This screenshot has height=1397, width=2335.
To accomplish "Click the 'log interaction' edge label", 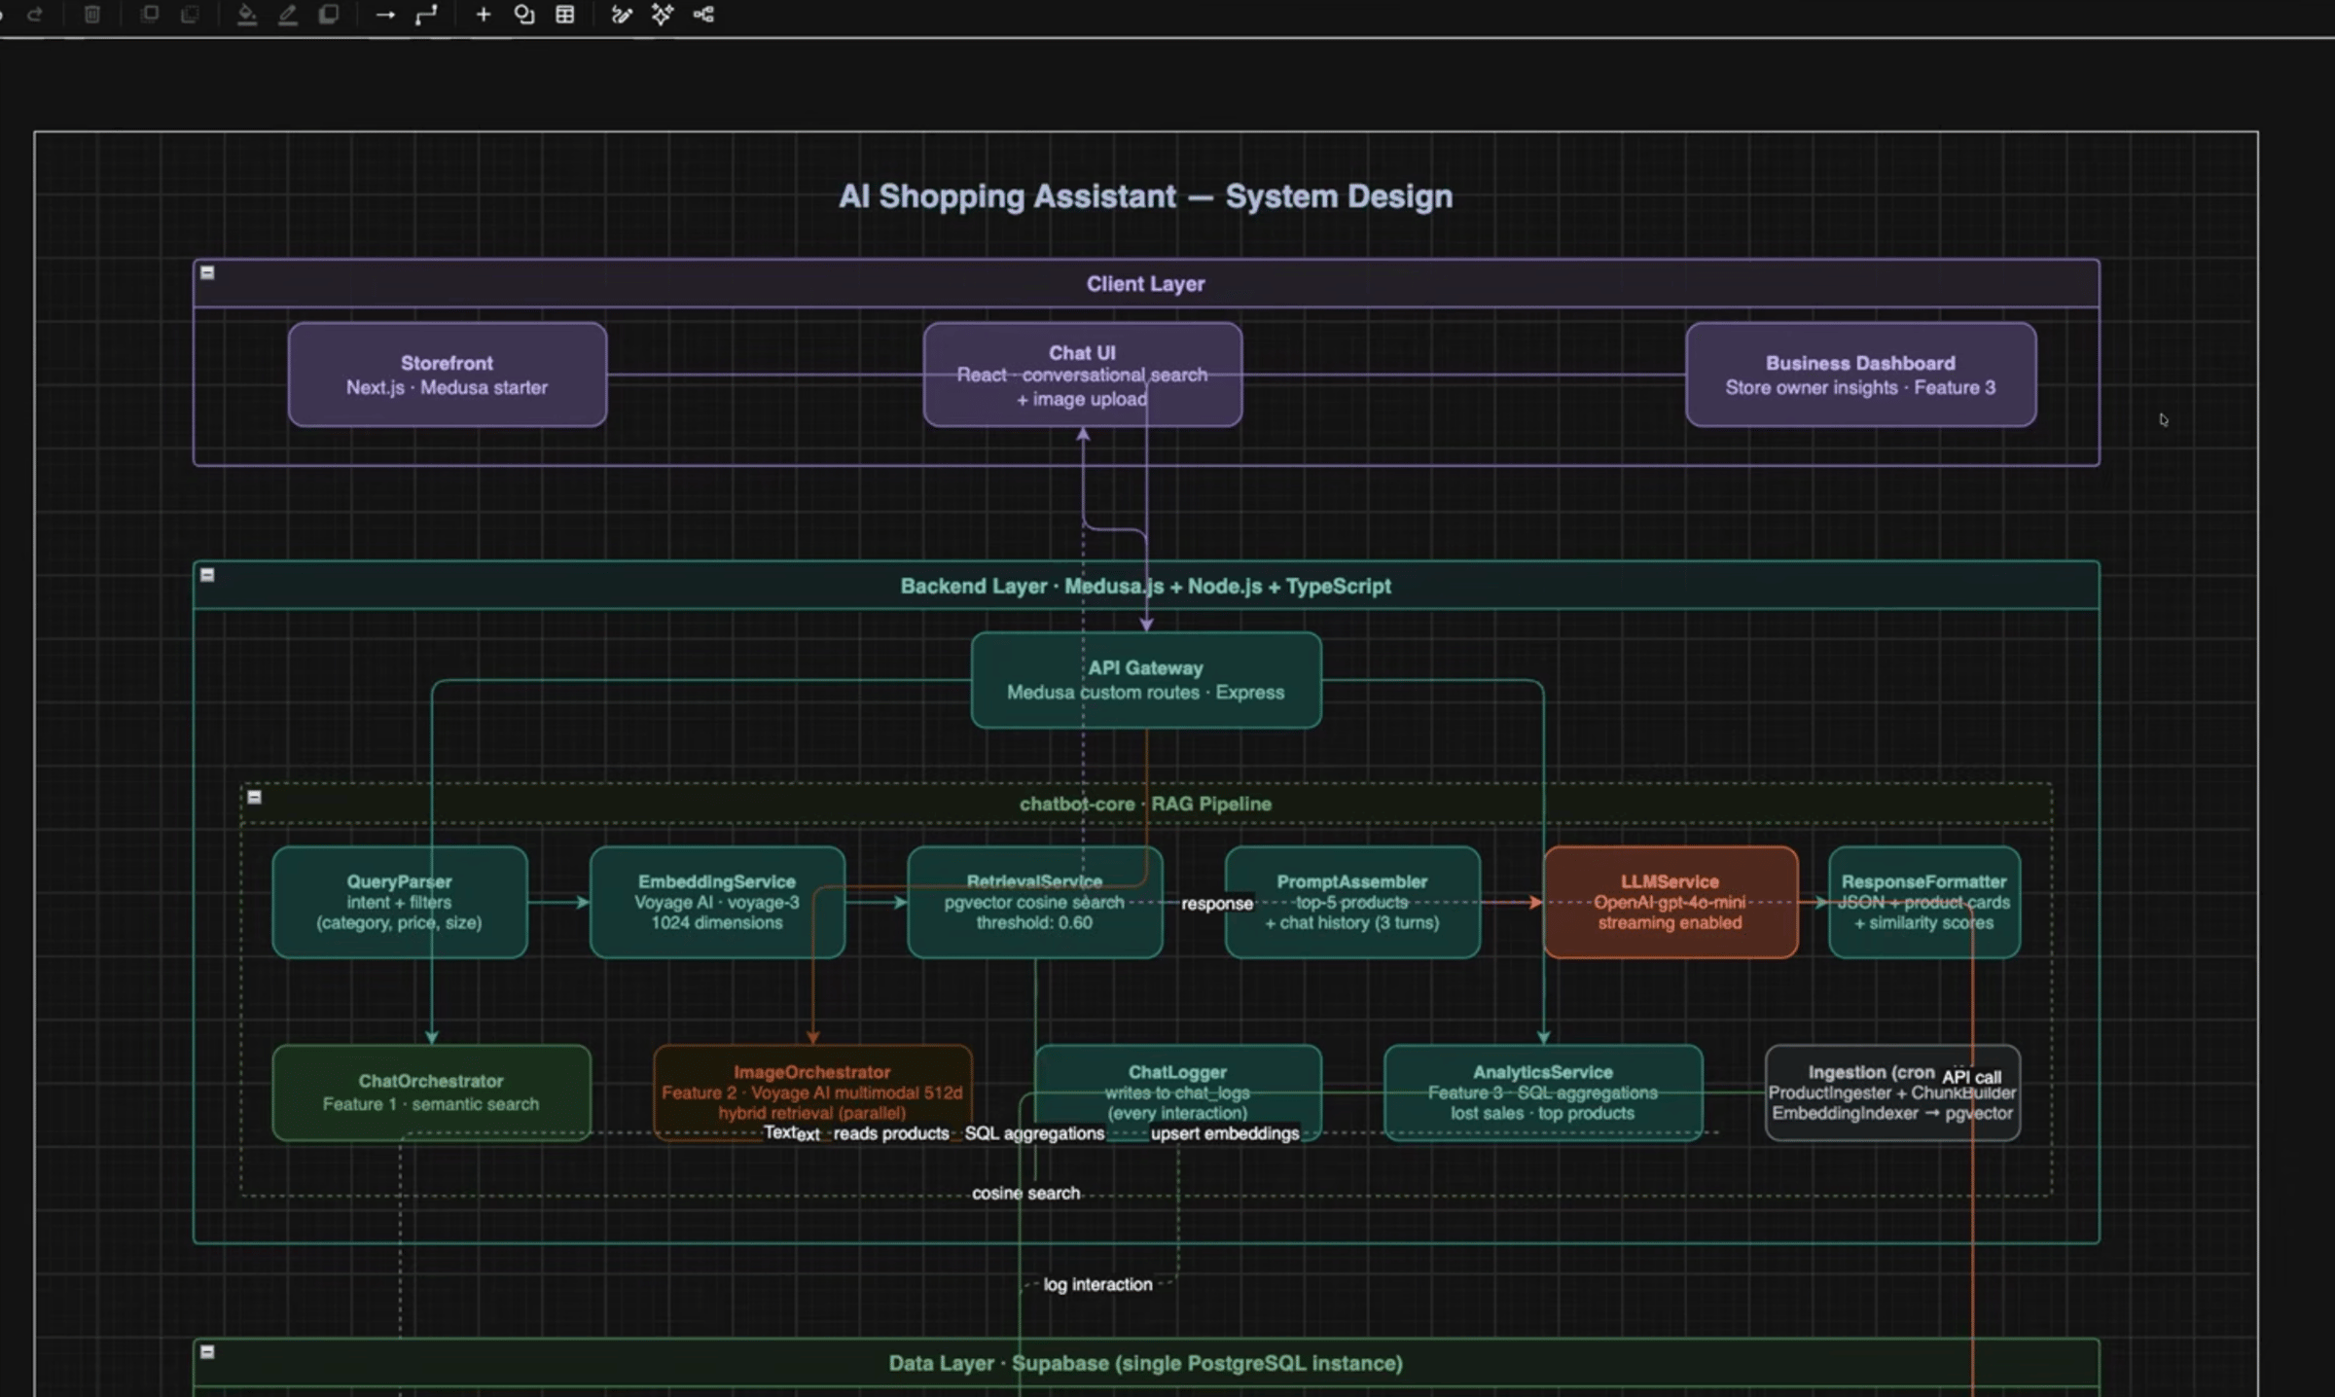I will click(x=1098, y=1284).
